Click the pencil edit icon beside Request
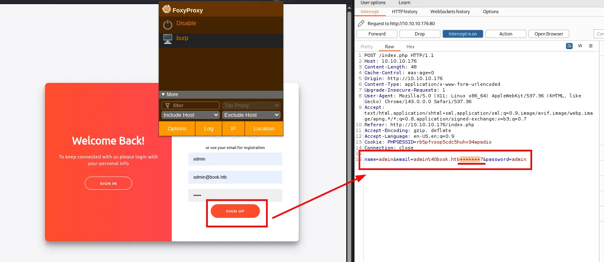This screenshot has width=604, height=262. click(x=361, y=24)
